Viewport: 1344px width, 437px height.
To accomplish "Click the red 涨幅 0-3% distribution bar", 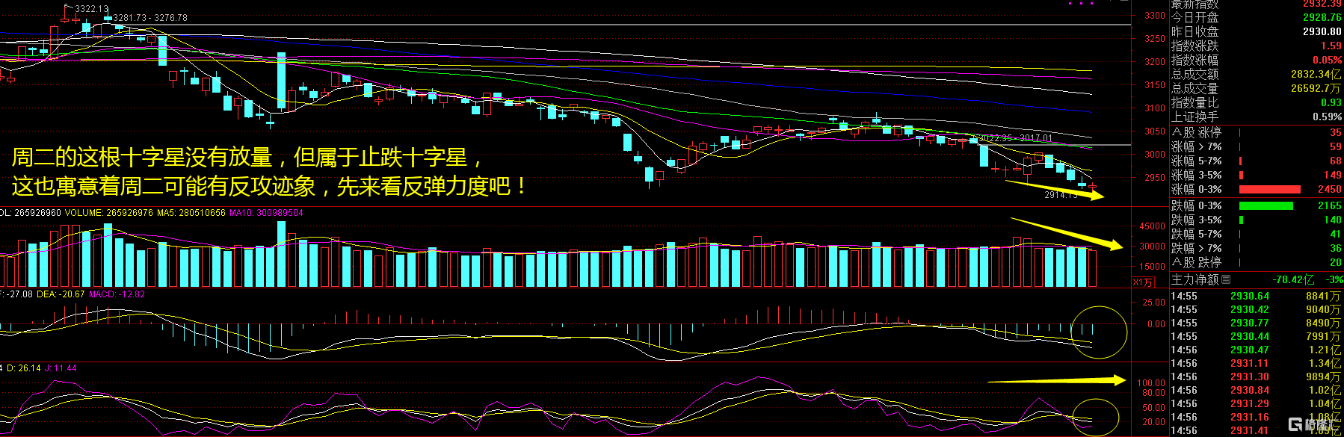I will (x=1269, y=190).
